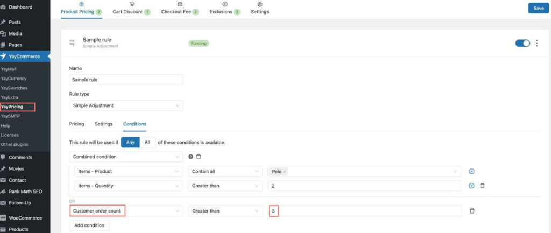The image size is (551, 233).
Task: Open WooCommerce in the sidebar
Action: pos(25,218)
